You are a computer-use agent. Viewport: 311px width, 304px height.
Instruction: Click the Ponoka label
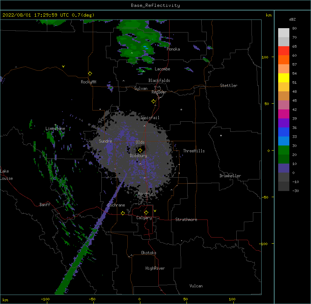(173, 49)
